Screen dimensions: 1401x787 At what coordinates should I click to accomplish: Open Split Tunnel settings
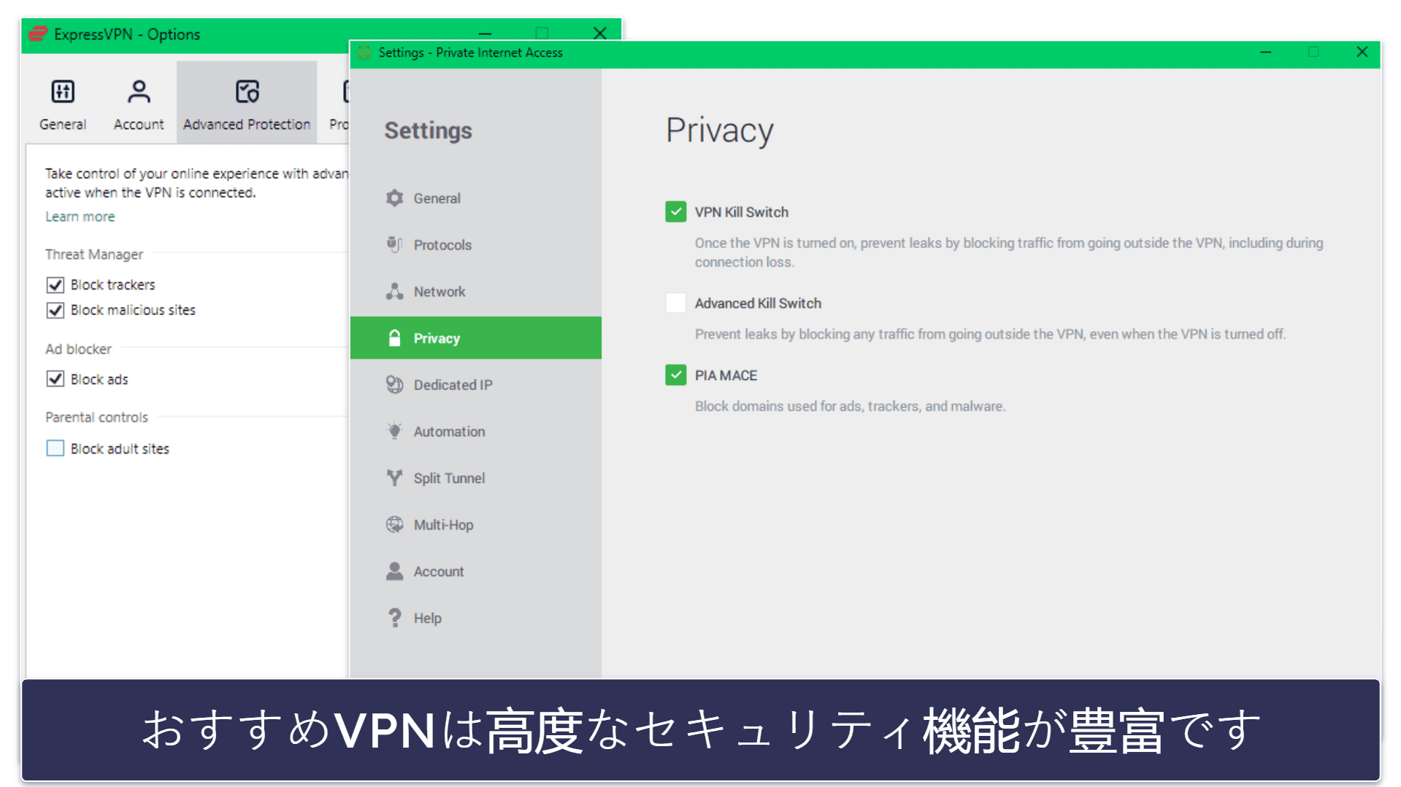point(476,478)
